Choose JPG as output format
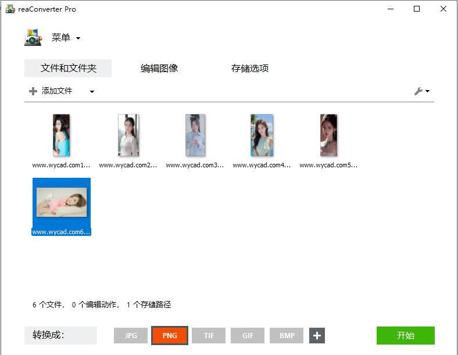This screenshot has height=355, width=458. [x=131, y=335]
